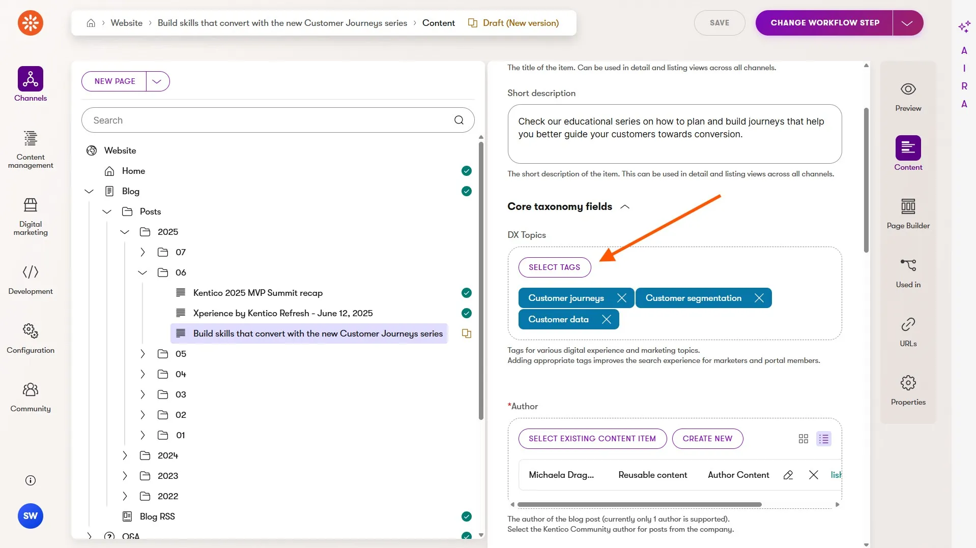The image size is (976, 548).
Task: Expand the 01 folder
Action: 142,435
